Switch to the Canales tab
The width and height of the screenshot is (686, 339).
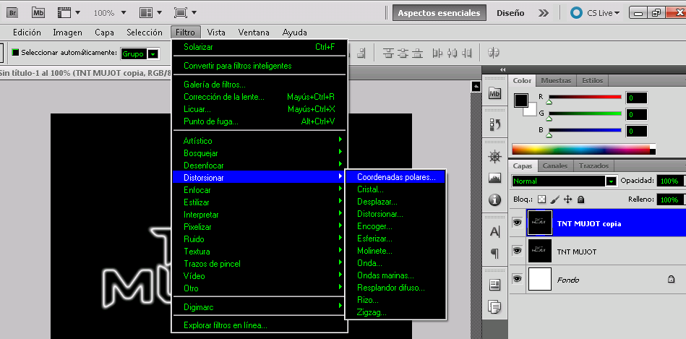point(555,166)
